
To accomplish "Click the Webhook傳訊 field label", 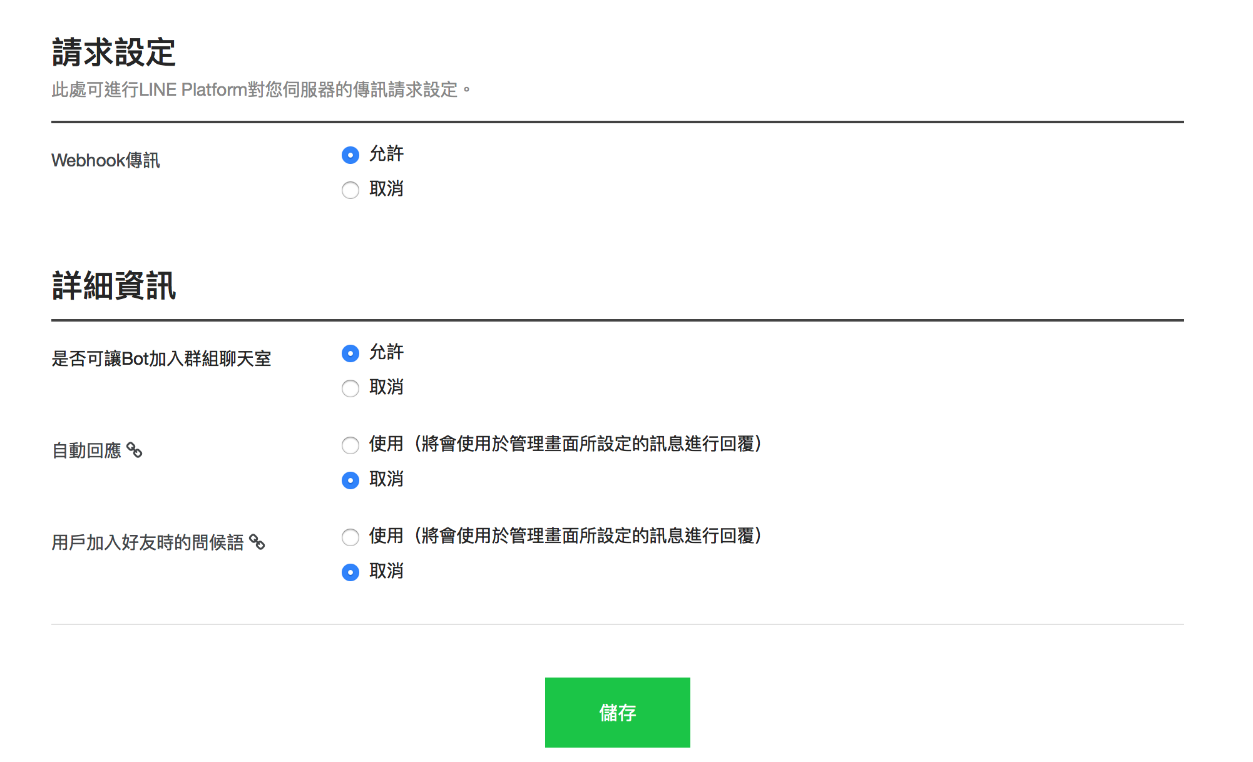I will tap(106, 161).
